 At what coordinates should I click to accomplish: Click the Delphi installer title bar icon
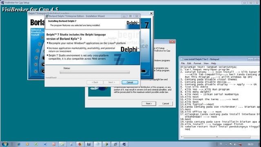pyautogui.click(x=47, y=16)
